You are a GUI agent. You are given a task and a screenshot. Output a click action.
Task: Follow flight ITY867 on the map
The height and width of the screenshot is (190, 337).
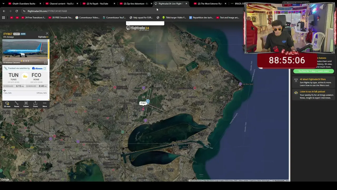click(x=26, y=104)
